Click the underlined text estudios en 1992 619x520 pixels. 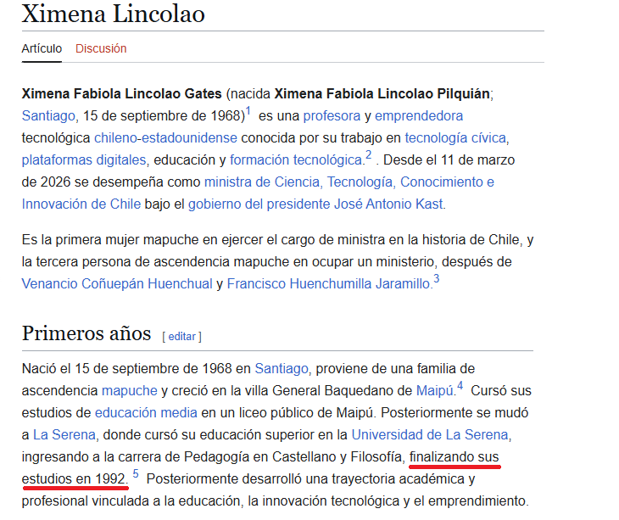(x=75, y=479)
